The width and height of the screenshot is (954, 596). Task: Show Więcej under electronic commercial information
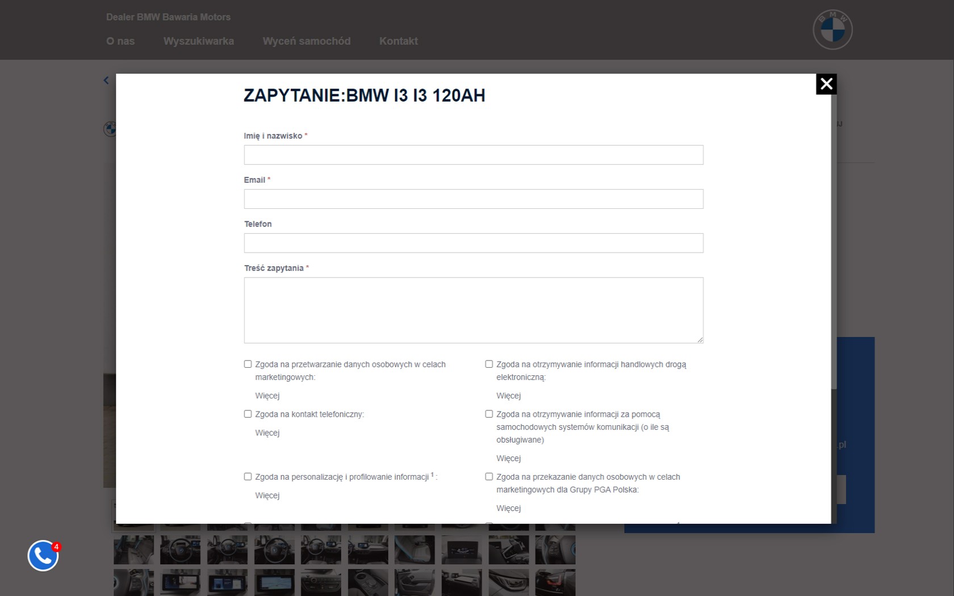click(508, 396)
